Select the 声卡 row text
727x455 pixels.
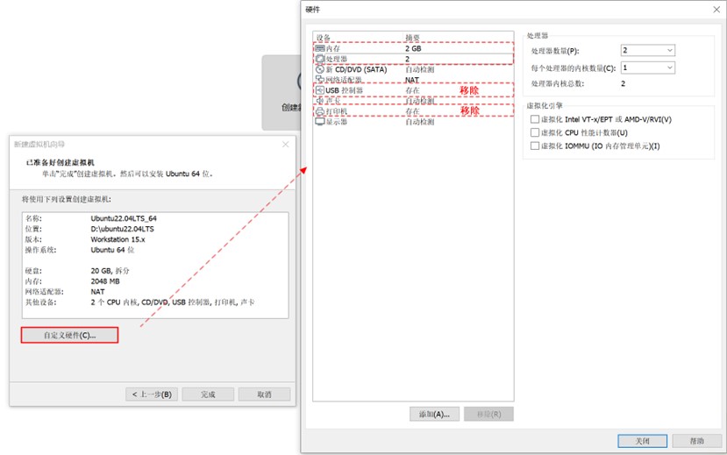tap(333, 101)
